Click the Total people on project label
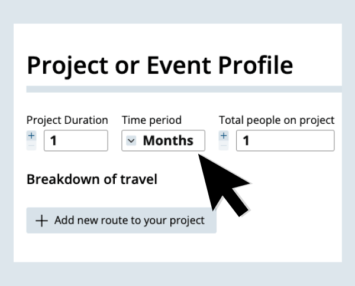355x286 pixels. (276, 120)
